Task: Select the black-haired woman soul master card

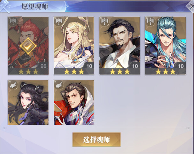Action: tap(28, 102)
